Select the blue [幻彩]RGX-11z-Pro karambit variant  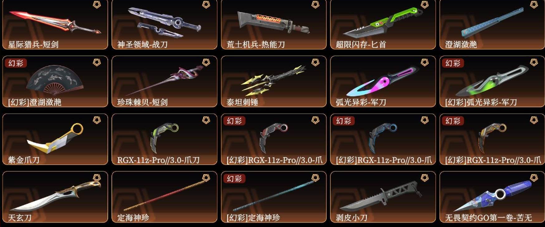383,139
